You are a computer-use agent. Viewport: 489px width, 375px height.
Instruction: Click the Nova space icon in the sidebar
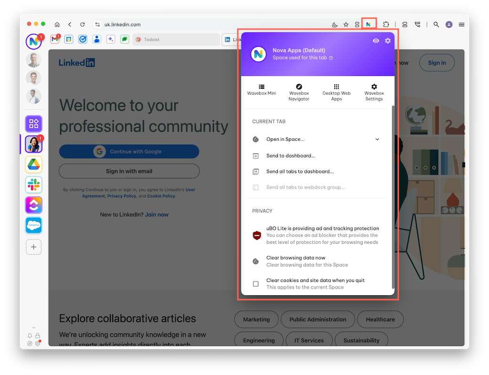[34, 42]
